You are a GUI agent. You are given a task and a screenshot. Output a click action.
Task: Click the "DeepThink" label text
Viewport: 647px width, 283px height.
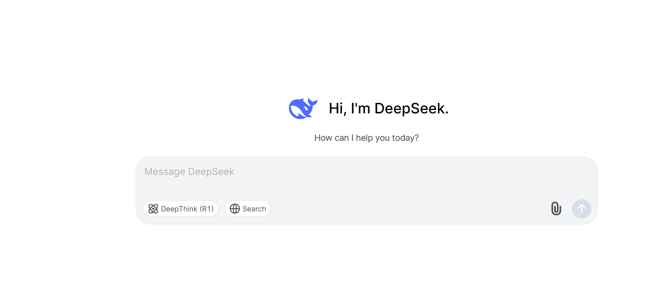(179, 209)
